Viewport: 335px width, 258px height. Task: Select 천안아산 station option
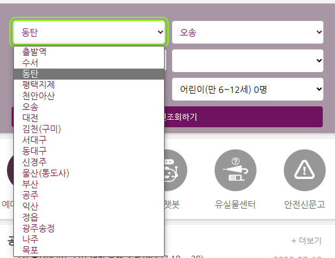pyautogui.click(x=89, y=96)
